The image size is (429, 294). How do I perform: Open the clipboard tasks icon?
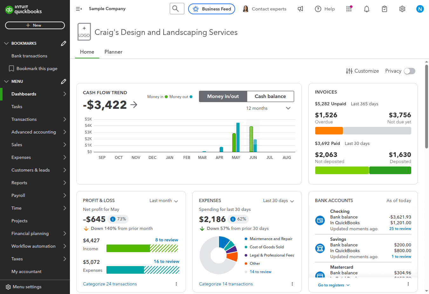coord(385,9)
